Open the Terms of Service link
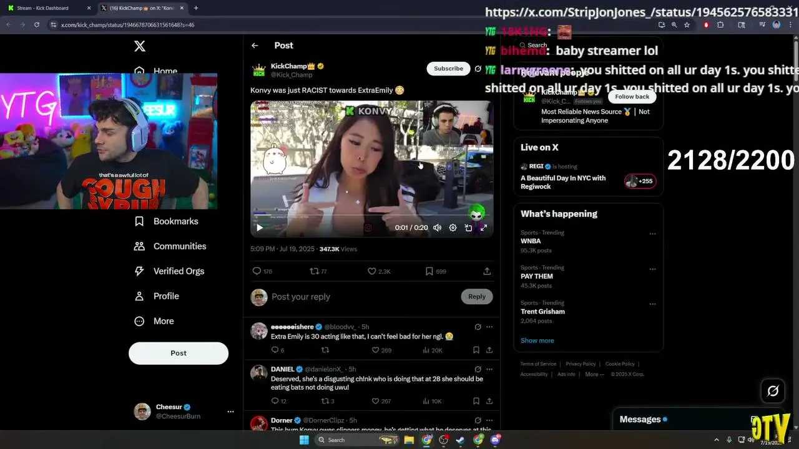799x449 pixels. click(538, 364)
